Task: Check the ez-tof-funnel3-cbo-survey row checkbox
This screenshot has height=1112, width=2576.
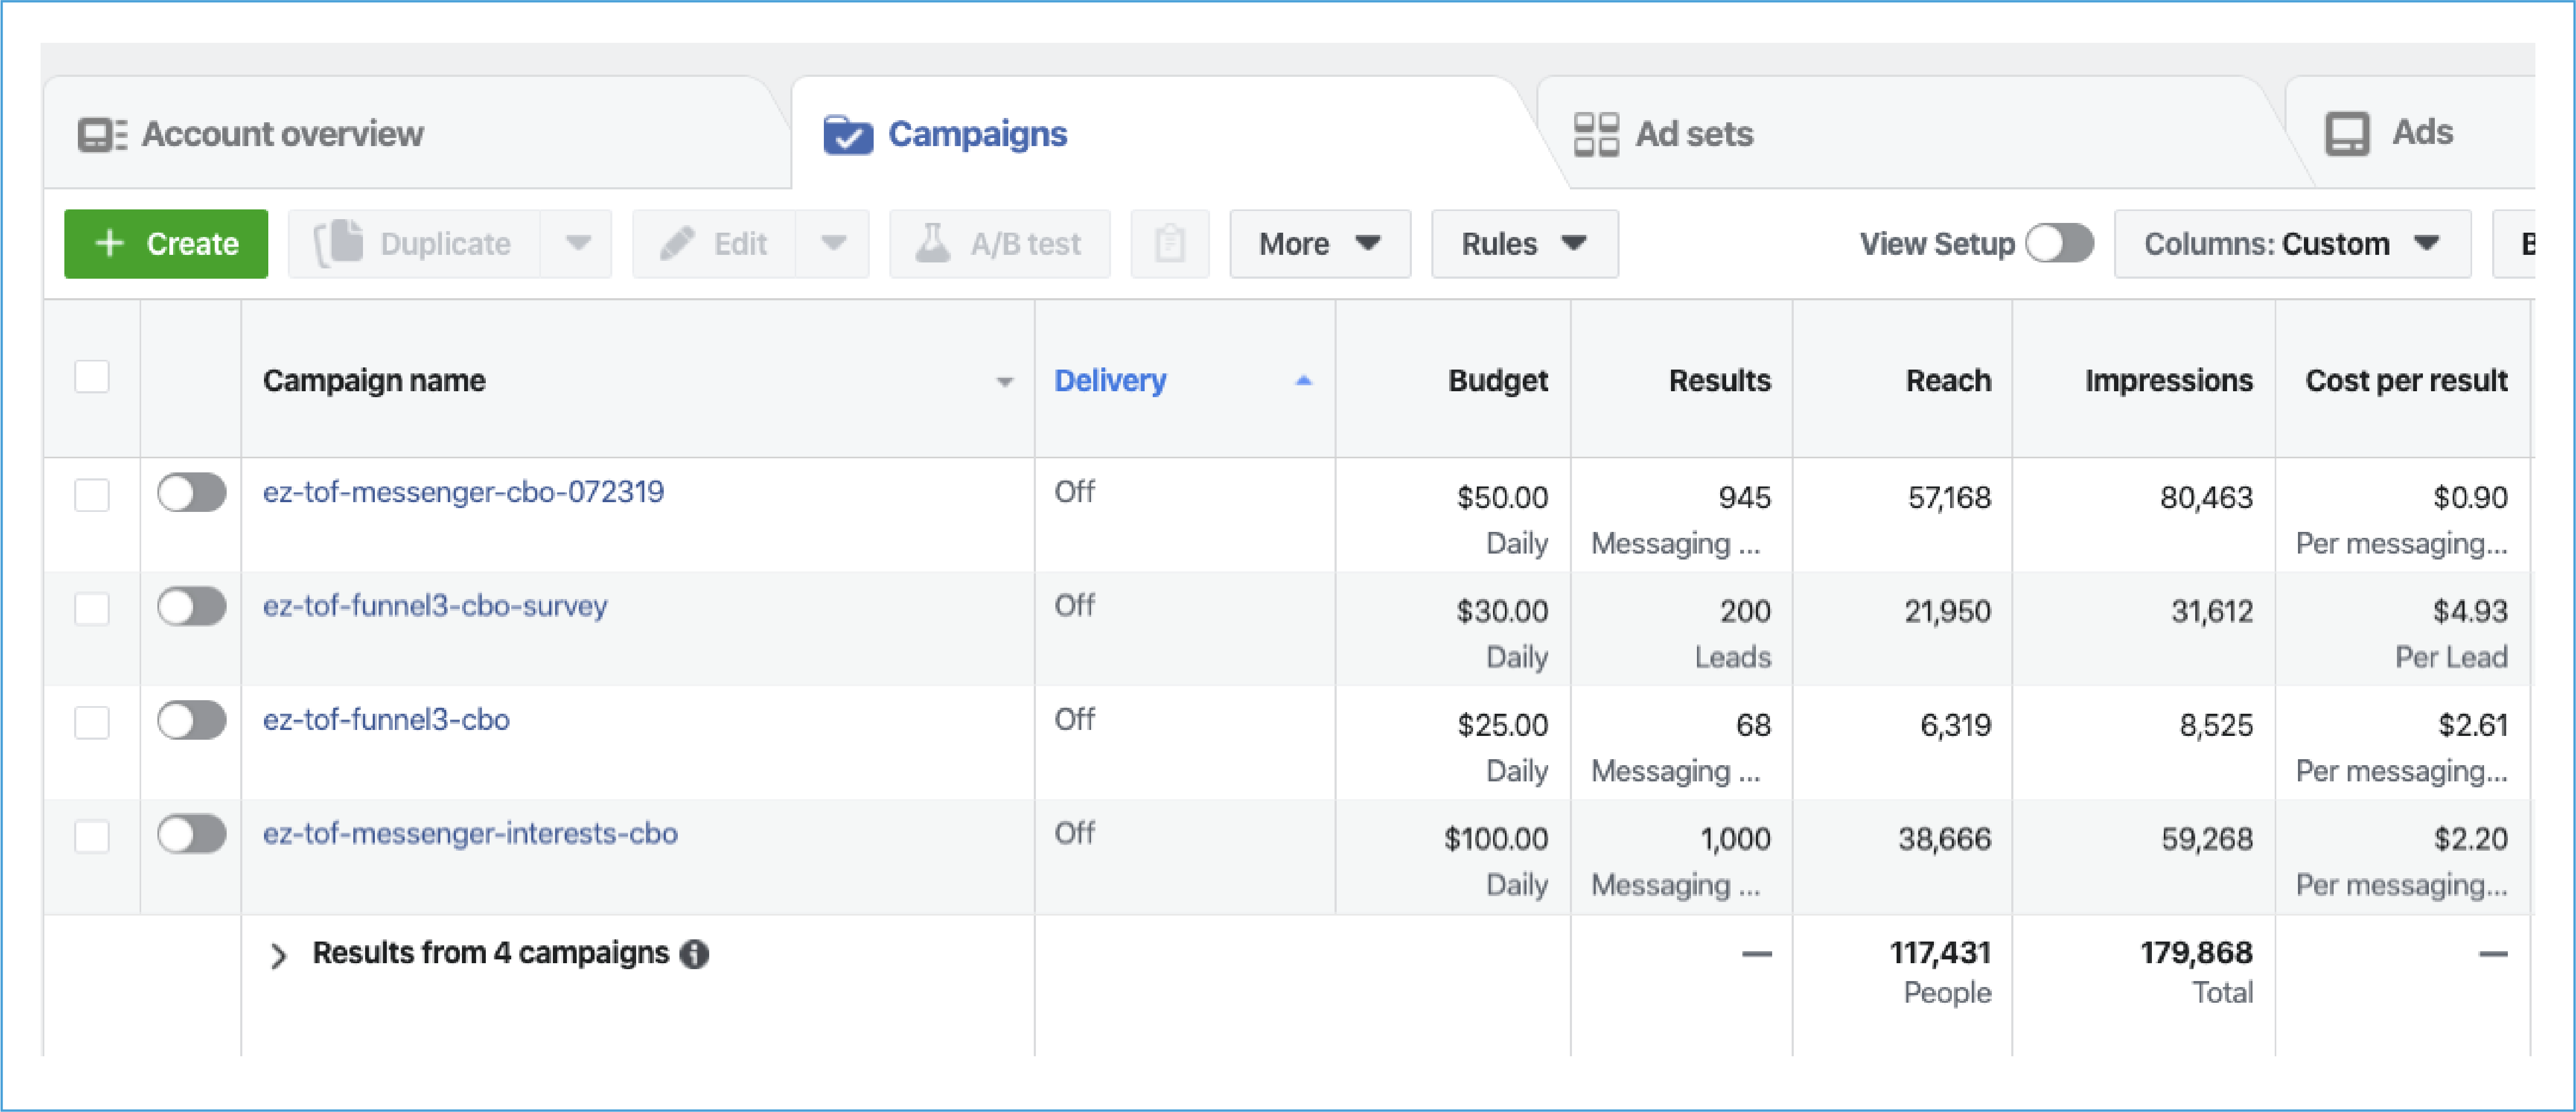Action: (92, 608)
